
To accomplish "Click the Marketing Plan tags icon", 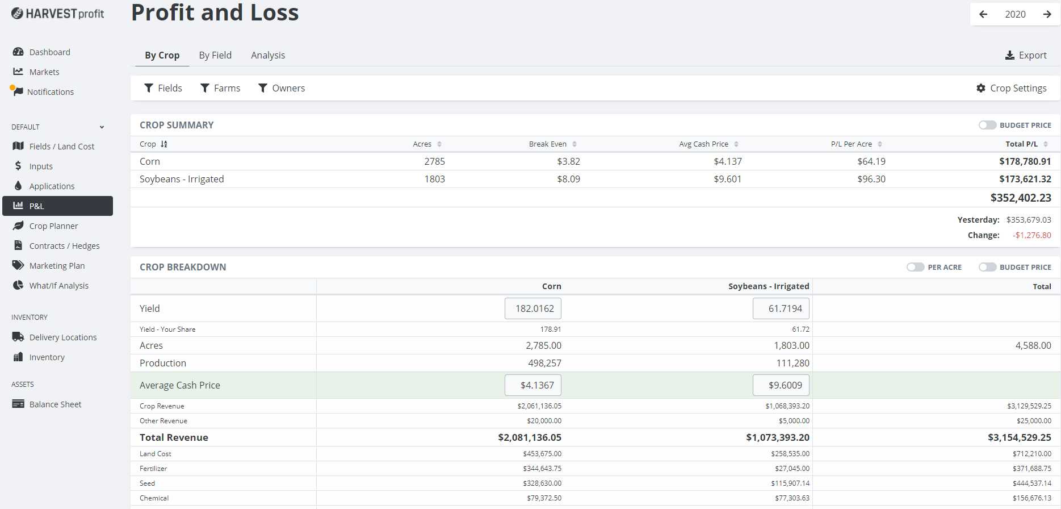I will coord(18,265).
